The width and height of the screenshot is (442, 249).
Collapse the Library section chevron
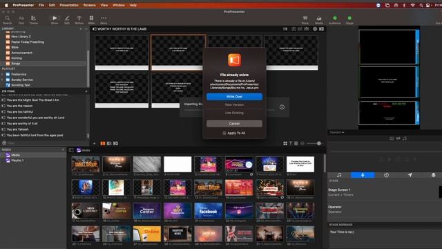coord(86,29)
